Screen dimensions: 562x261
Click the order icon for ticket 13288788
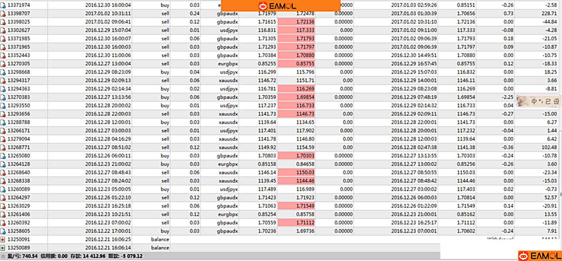(3, 122)
